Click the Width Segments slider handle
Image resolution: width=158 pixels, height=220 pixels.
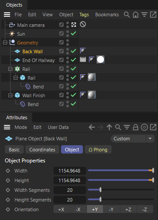(101, 190)
